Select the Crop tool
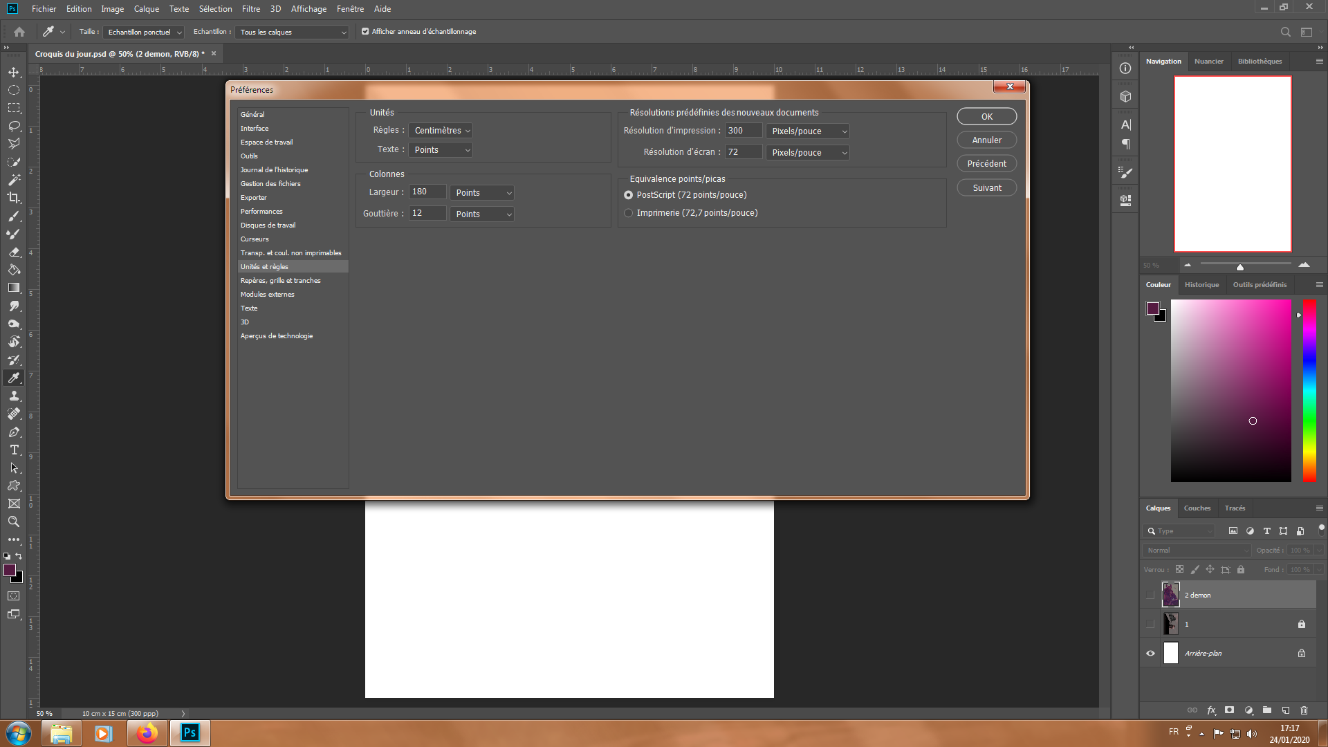This screenshot has height=747, width=1328. [x=14, y=198]
